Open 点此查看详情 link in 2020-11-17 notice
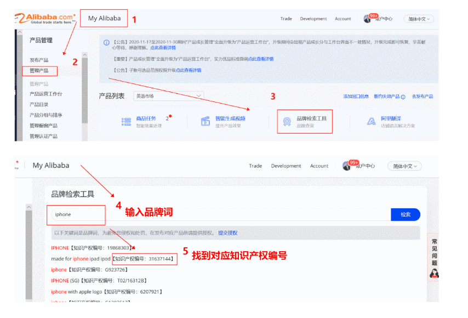 pos(163,48)
